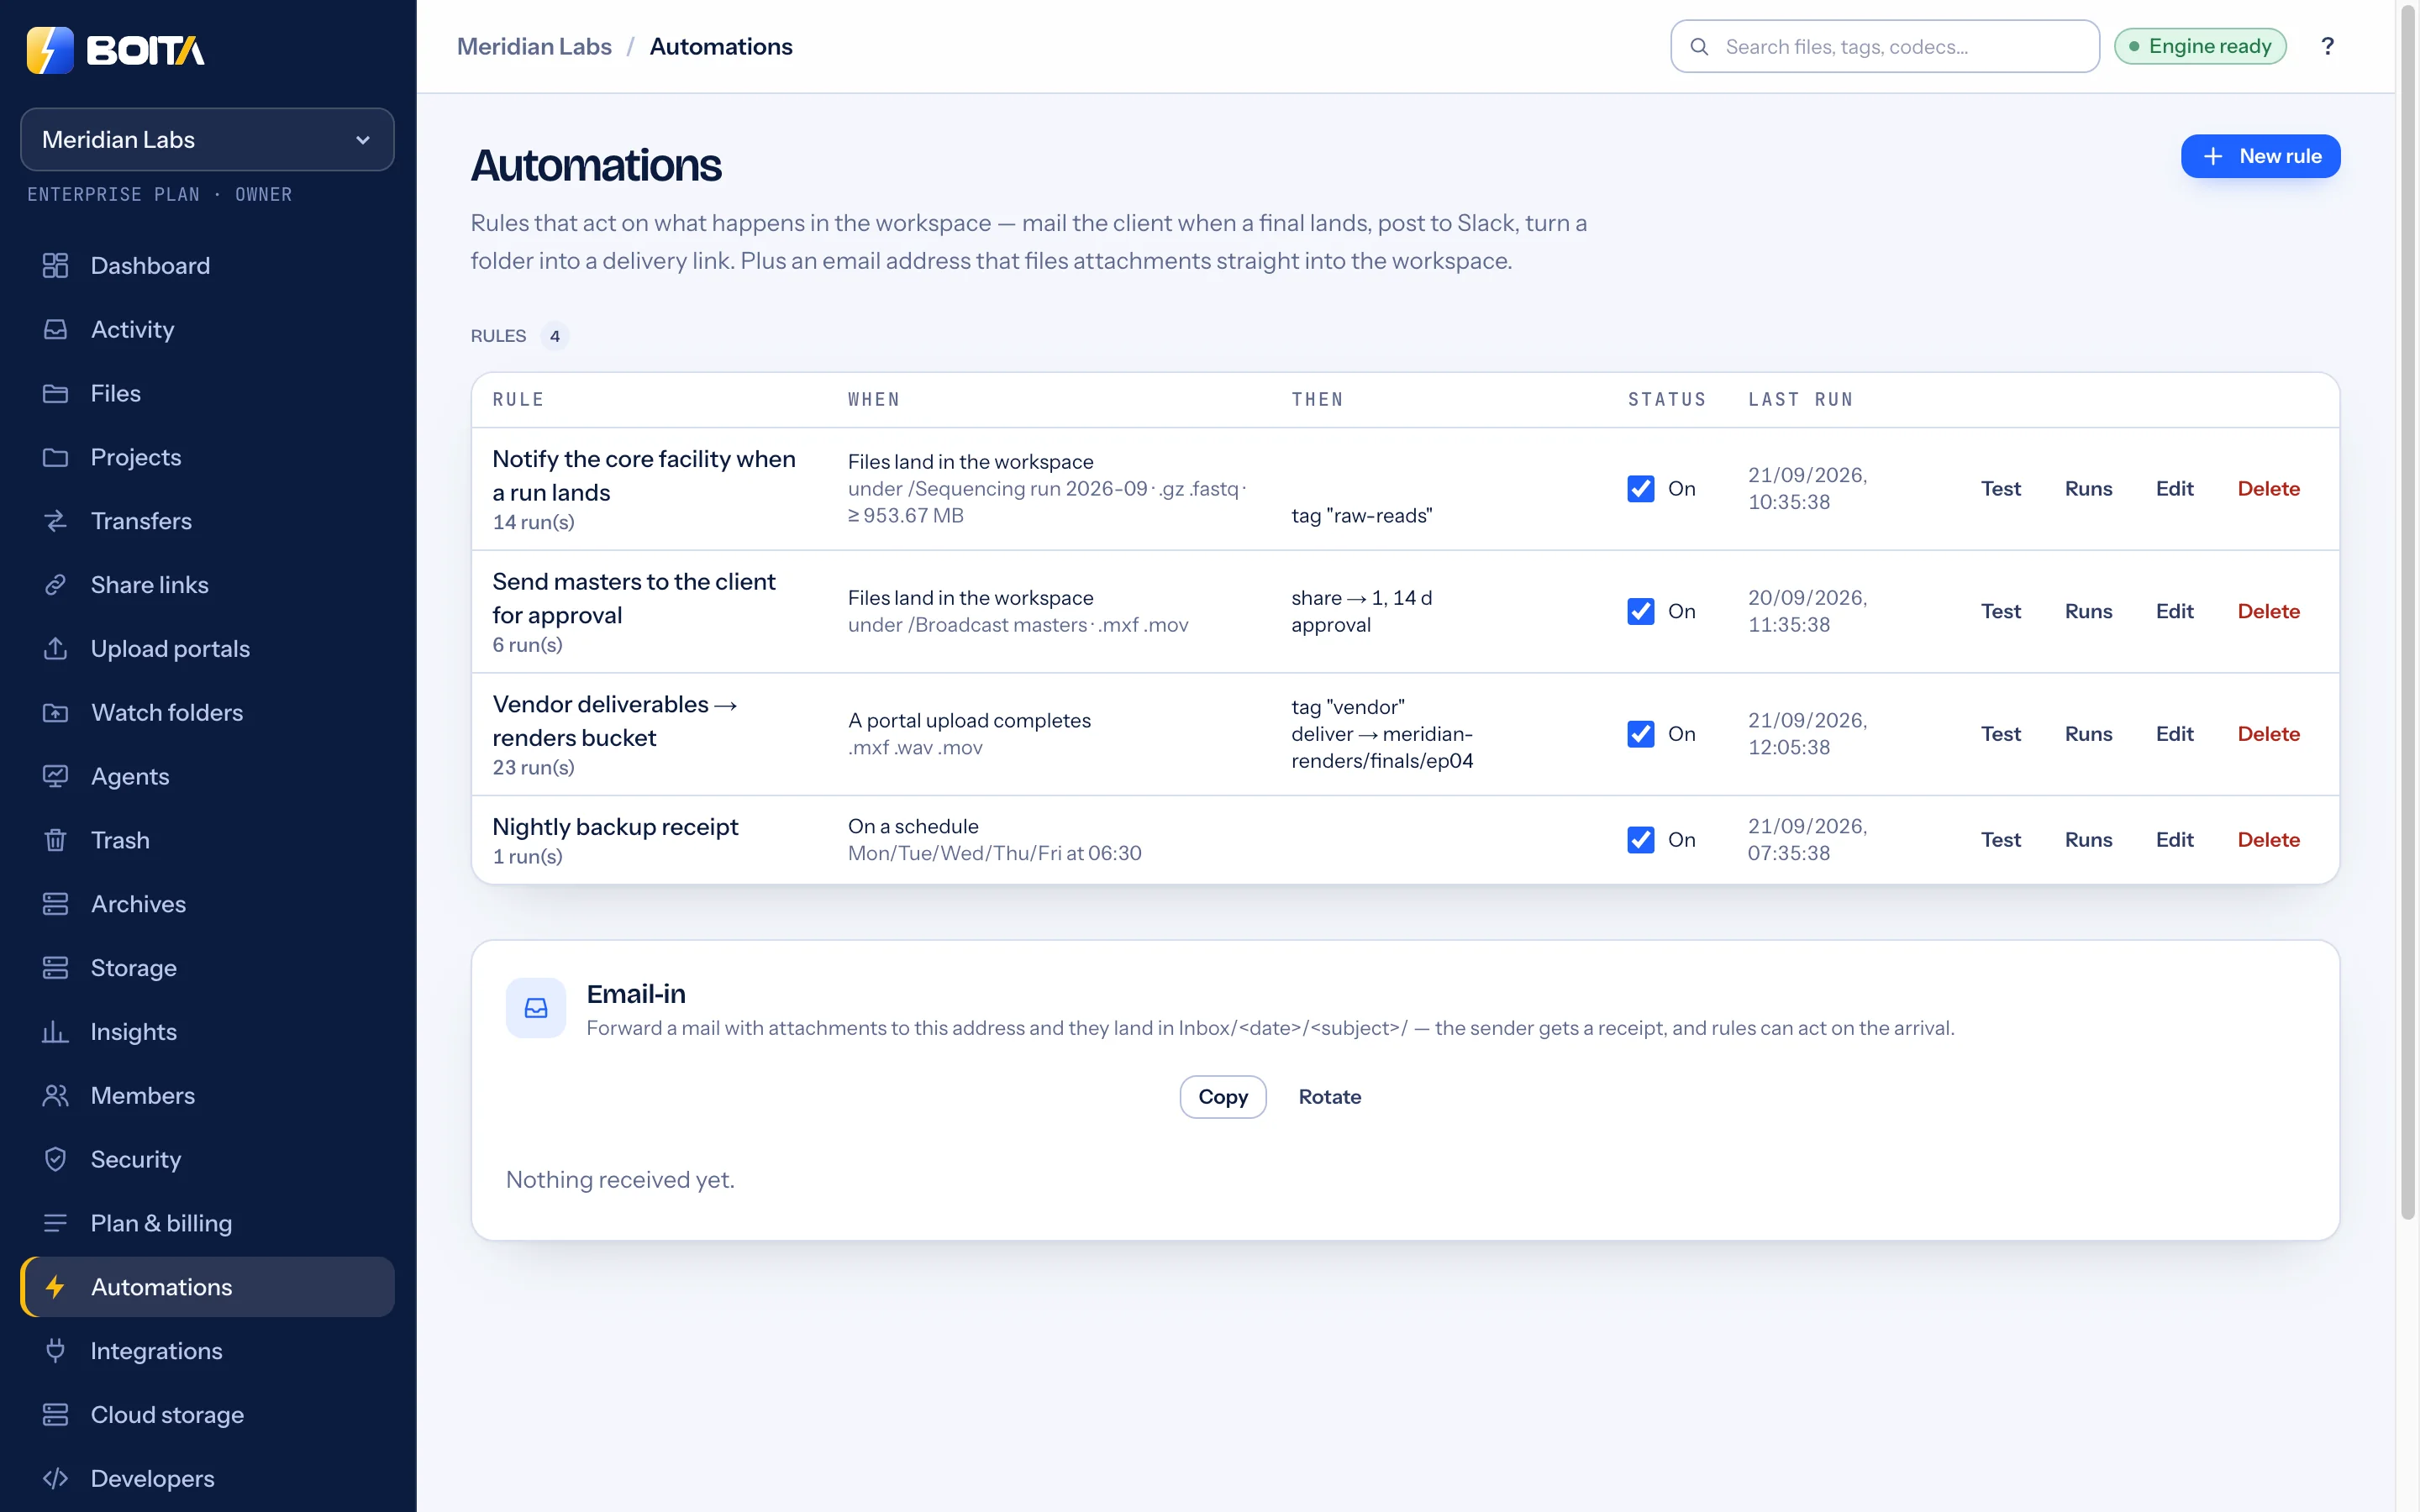Click the question mark help icon
The width and height of the screenshot is (2420, 1512).
(2327, 46)
